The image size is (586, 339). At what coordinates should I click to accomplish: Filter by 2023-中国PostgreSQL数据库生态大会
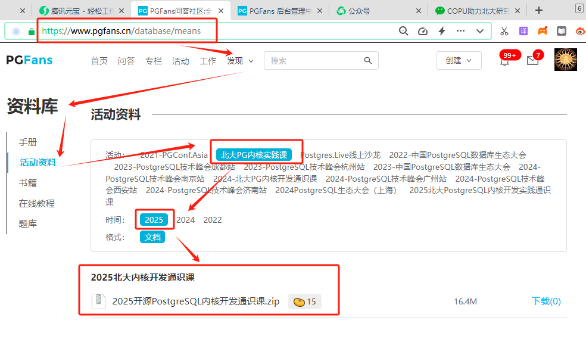point(441,167)
